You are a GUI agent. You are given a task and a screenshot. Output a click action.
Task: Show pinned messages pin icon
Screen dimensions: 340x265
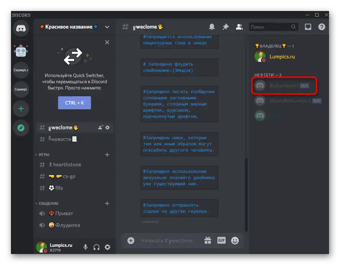(226, 27)
